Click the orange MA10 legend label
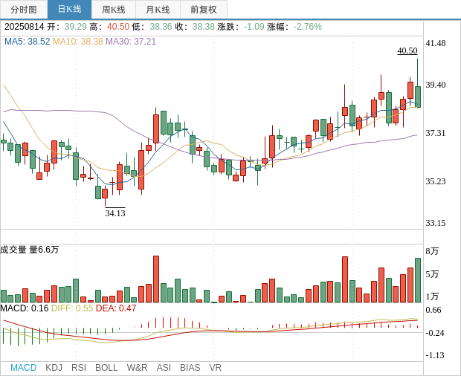Viewport: 461px width, 376px height. coord(77,42)
